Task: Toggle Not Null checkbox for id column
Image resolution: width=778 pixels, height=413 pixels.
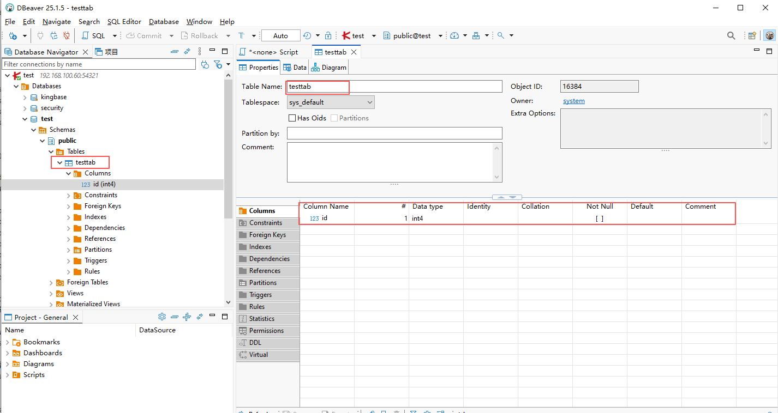Action: (599, 218)
